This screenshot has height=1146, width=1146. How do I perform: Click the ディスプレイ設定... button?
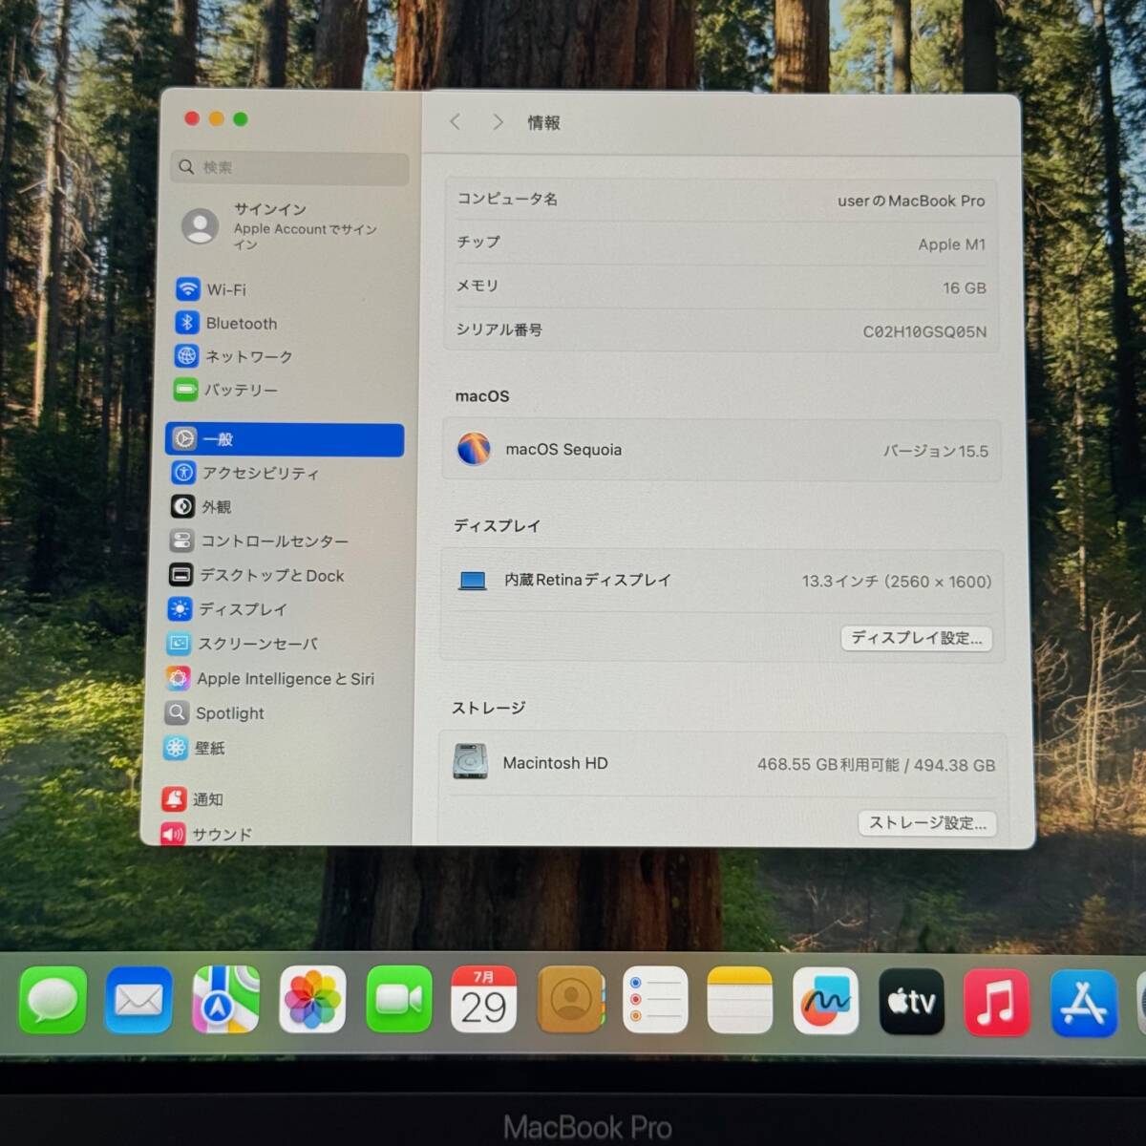917,638
